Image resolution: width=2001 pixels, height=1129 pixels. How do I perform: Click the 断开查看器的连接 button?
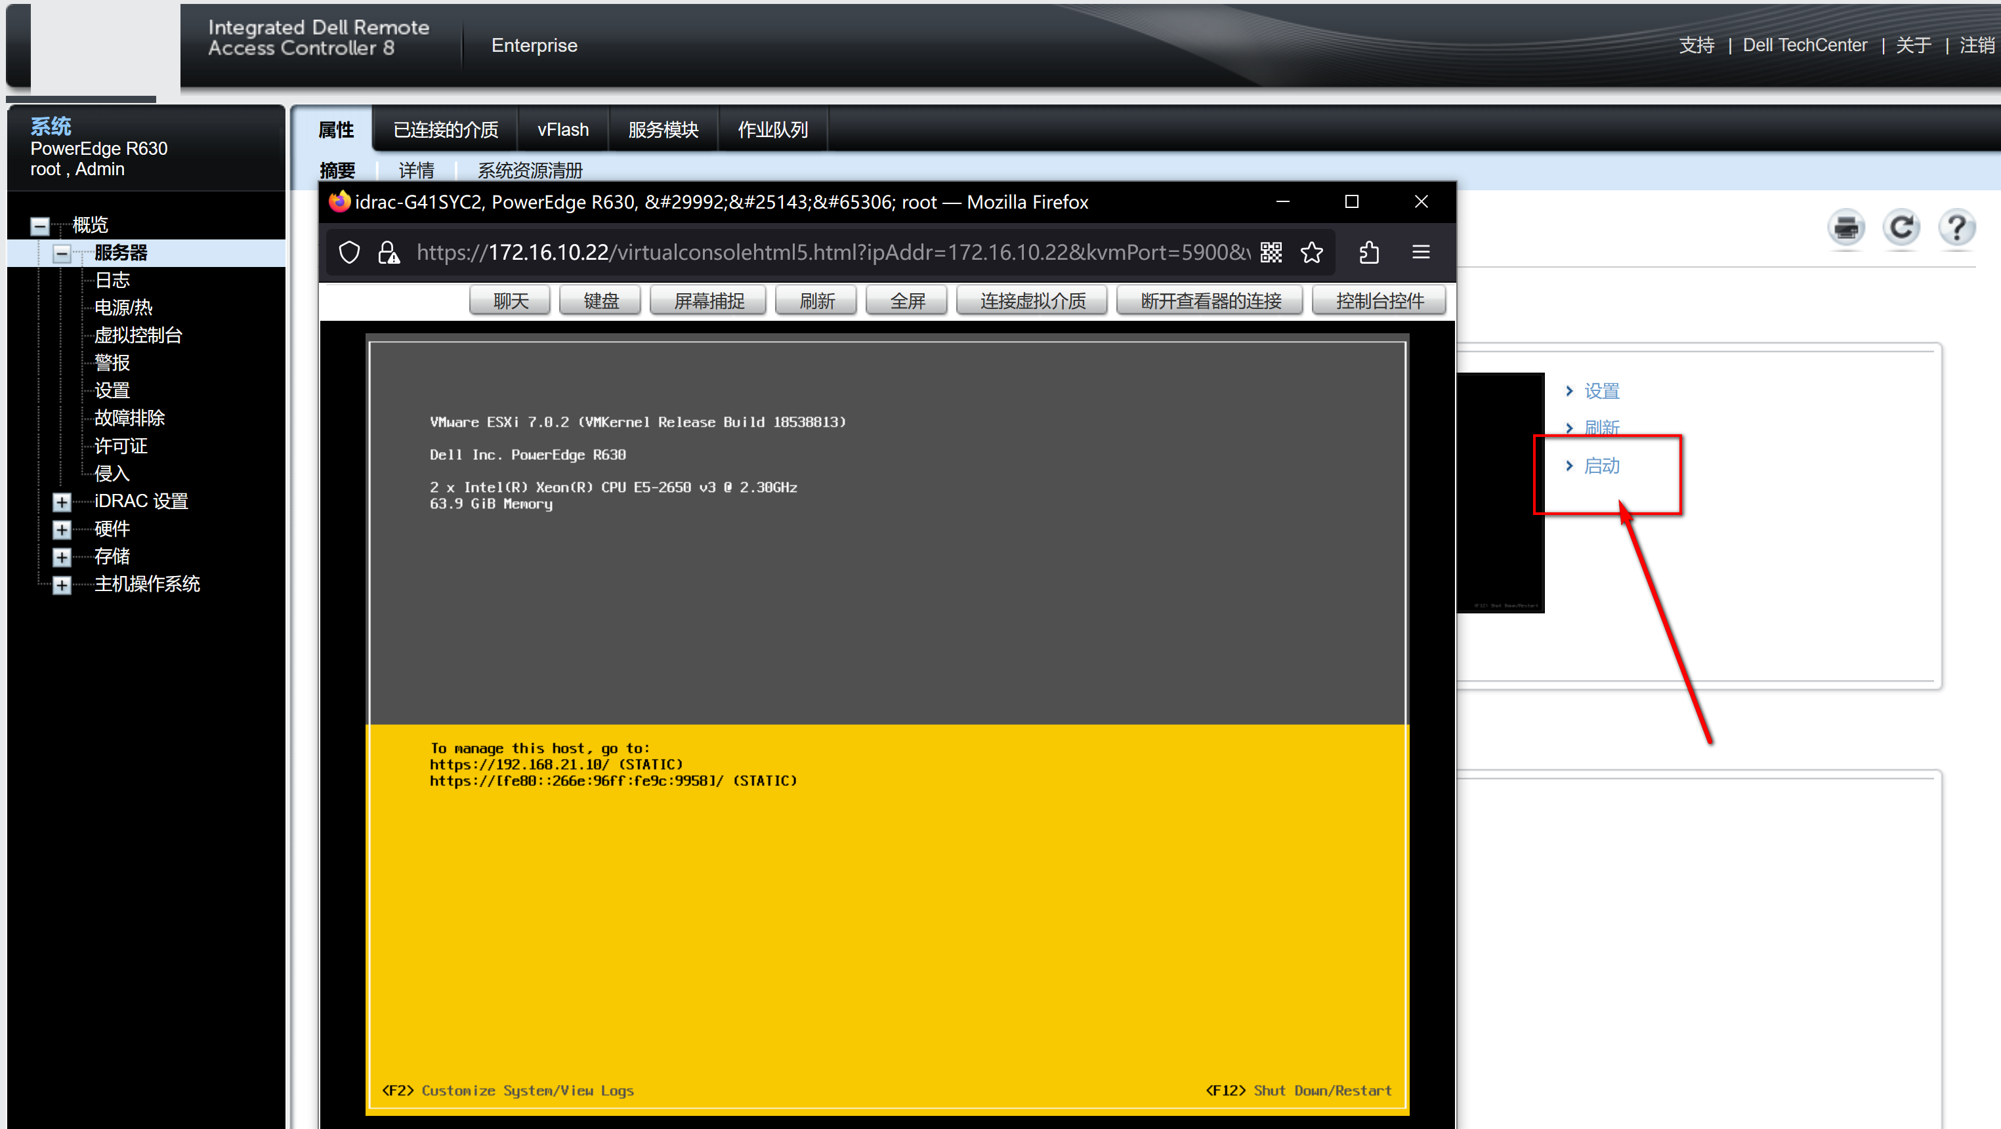(x=1210, y=301)
